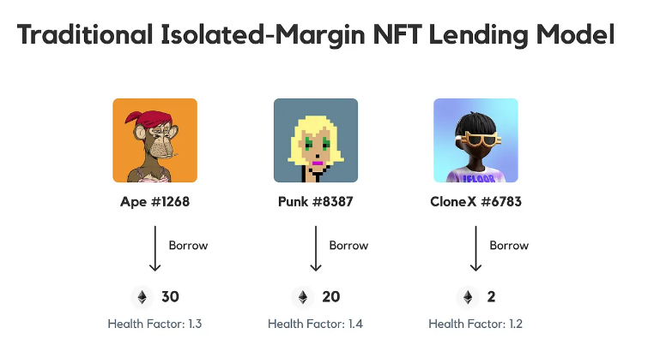This screenshot has width=648, height=351.
Task: Click the Borrow label beneath CloneX #6783
Action: point(509,245)
